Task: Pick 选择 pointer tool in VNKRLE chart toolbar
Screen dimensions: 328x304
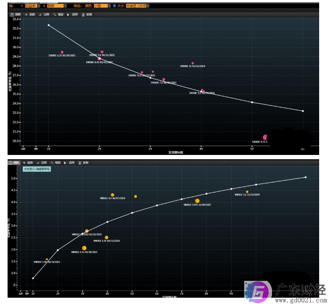Action: tap(69, 163)
